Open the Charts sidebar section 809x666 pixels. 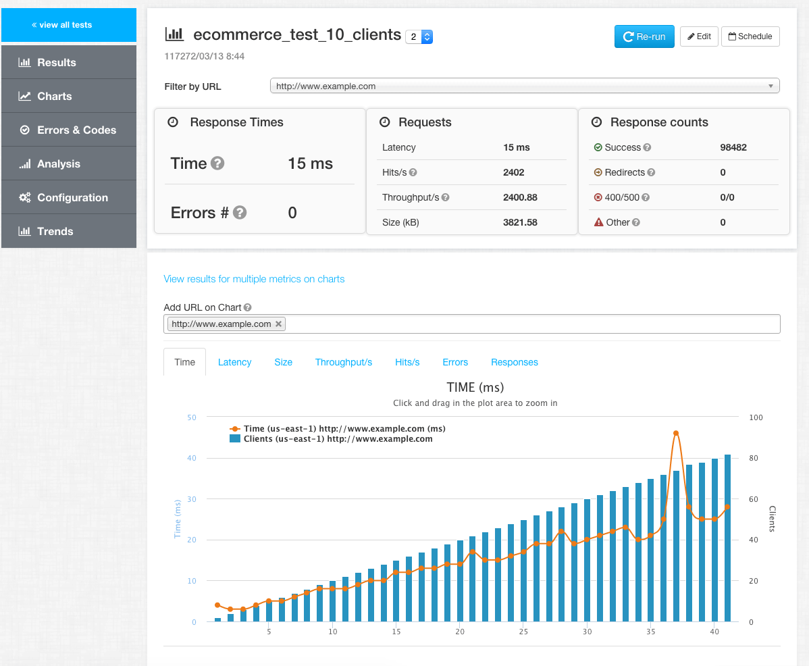69,96
